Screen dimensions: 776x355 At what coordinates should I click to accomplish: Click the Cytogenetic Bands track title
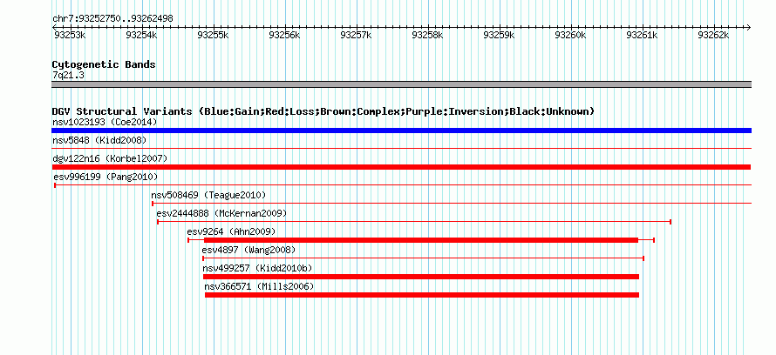104,64
